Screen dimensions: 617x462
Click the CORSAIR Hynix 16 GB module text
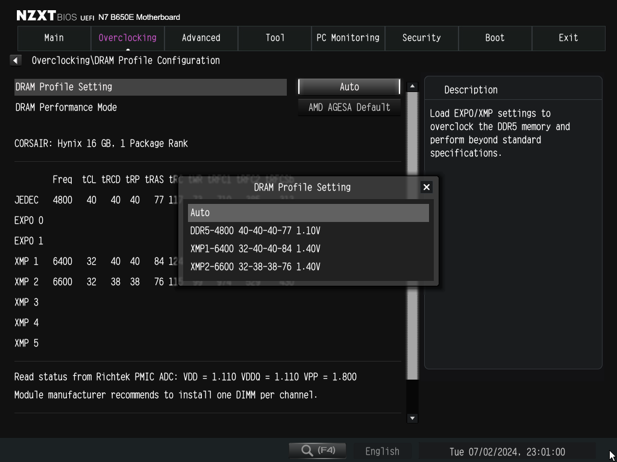tap(101, 143)
